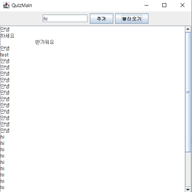The width and height of the screenshot is (192, 192).
Task: Close the QuizMain window
Action: (182, 5)
